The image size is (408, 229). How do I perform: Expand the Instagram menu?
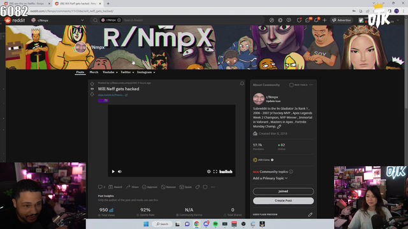point(146,72)
